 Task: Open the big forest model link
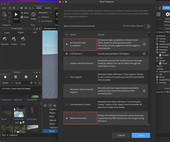coord(18,100)
